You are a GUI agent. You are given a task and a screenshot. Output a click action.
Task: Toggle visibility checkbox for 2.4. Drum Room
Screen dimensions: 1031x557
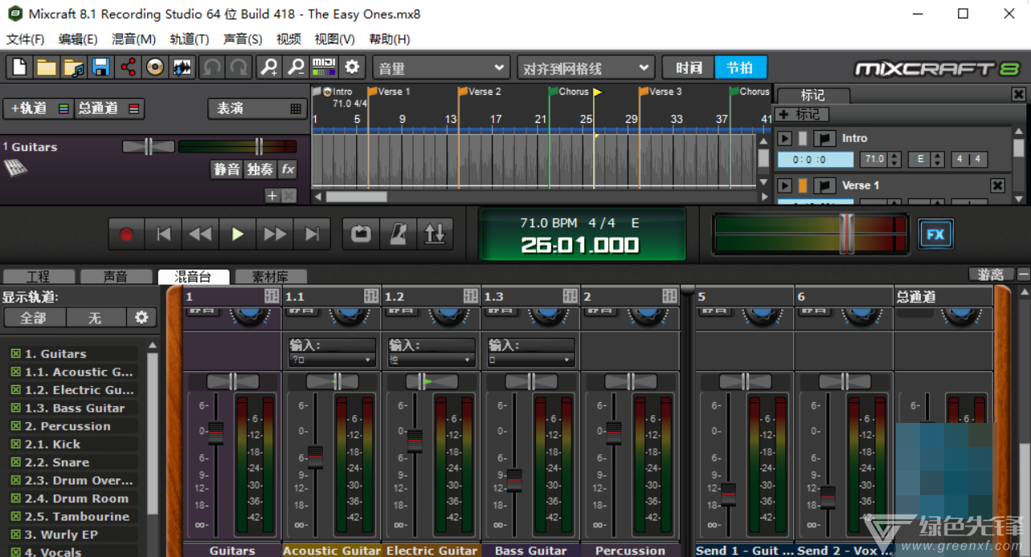click(15, 498)
